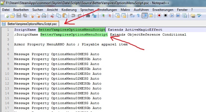Toggle indent guide toolbar button
The image size is (206, 112).
tap(145, 16)
